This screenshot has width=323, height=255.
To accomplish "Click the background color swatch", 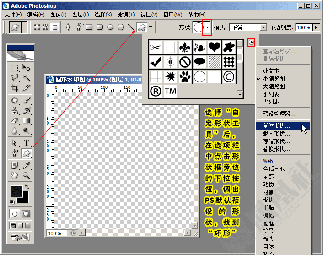I will pyautogui.click(x=25, y=199).
